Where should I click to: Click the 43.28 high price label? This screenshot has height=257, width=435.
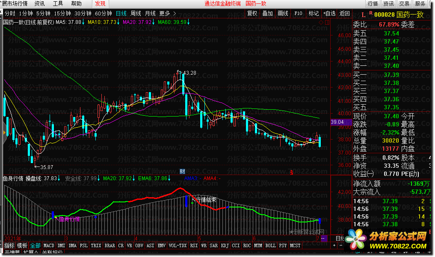tap(190, 73)
